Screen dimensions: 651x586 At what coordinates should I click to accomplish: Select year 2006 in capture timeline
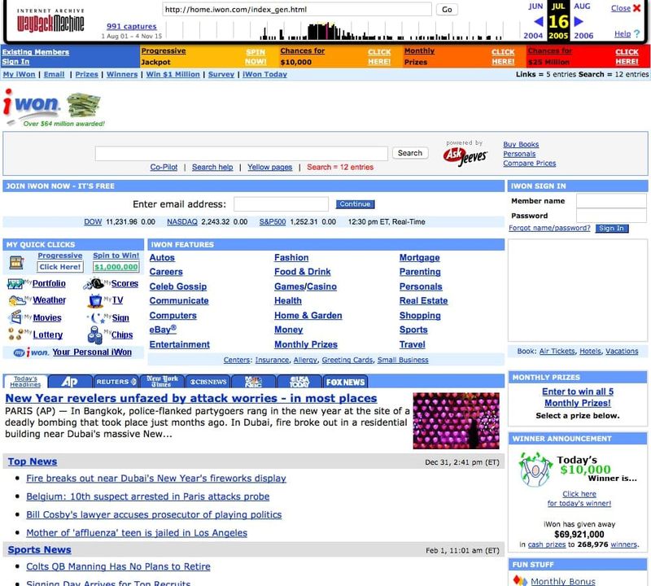click(x=583, y=36)
